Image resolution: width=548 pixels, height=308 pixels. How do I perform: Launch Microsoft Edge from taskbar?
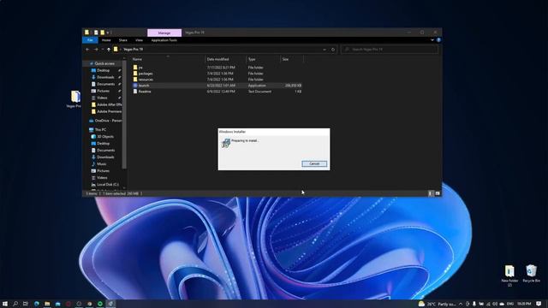click(36, 304)
